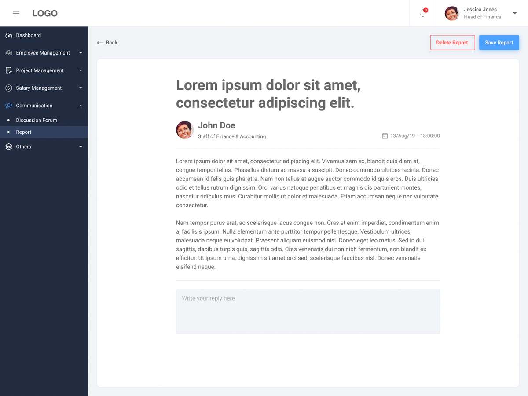Select Salary Management in the sidebar
528x396 pixels.
44,88
